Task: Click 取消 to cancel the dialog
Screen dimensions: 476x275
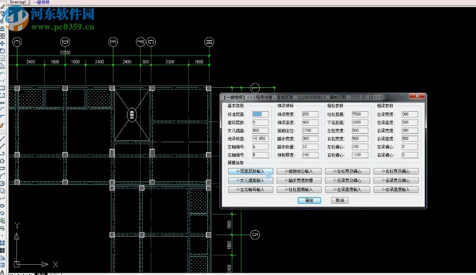Action: (340, 200)
